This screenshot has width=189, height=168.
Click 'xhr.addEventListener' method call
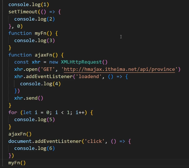tap(43, 76)
